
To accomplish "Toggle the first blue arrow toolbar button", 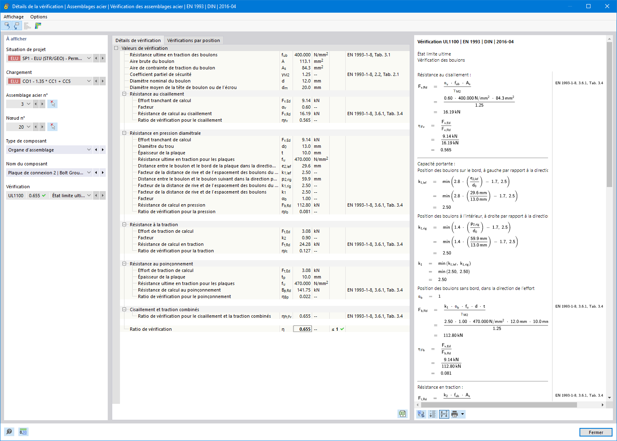I will (x=7, y=26).
